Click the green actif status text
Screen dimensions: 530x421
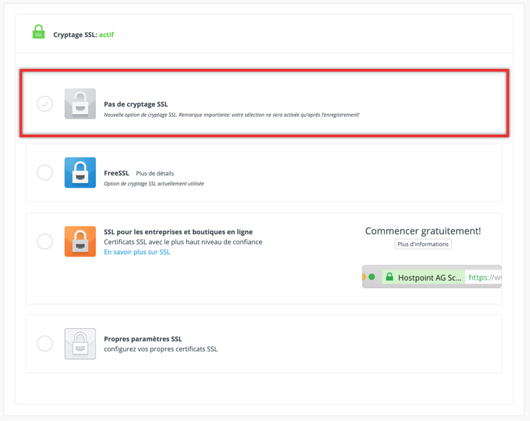(x=106, y=34)
